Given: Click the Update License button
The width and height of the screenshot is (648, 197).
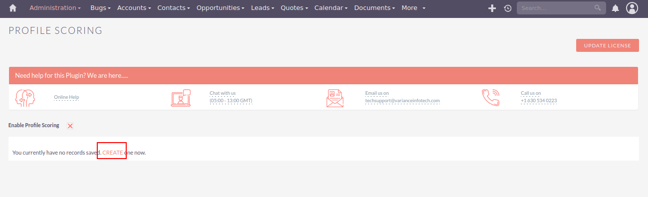Looking at the screenshot, I should [x=607, y=45].
